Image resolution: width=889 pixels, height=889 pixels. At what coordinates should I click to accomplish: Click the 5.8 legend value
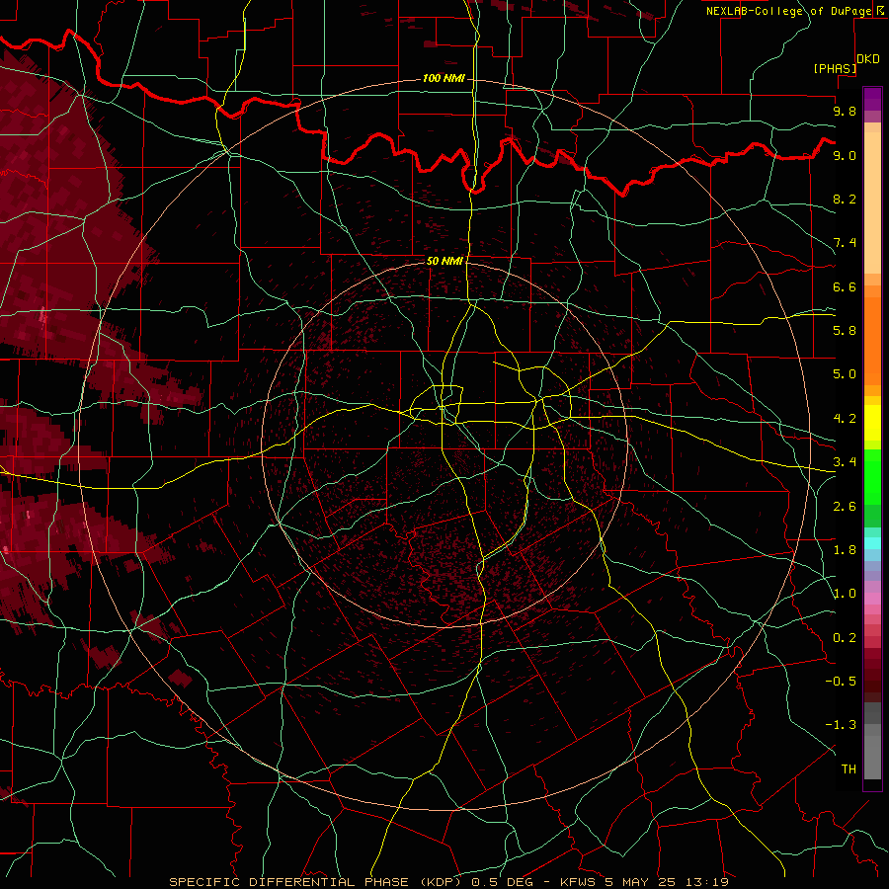click(x=845, y=331)
